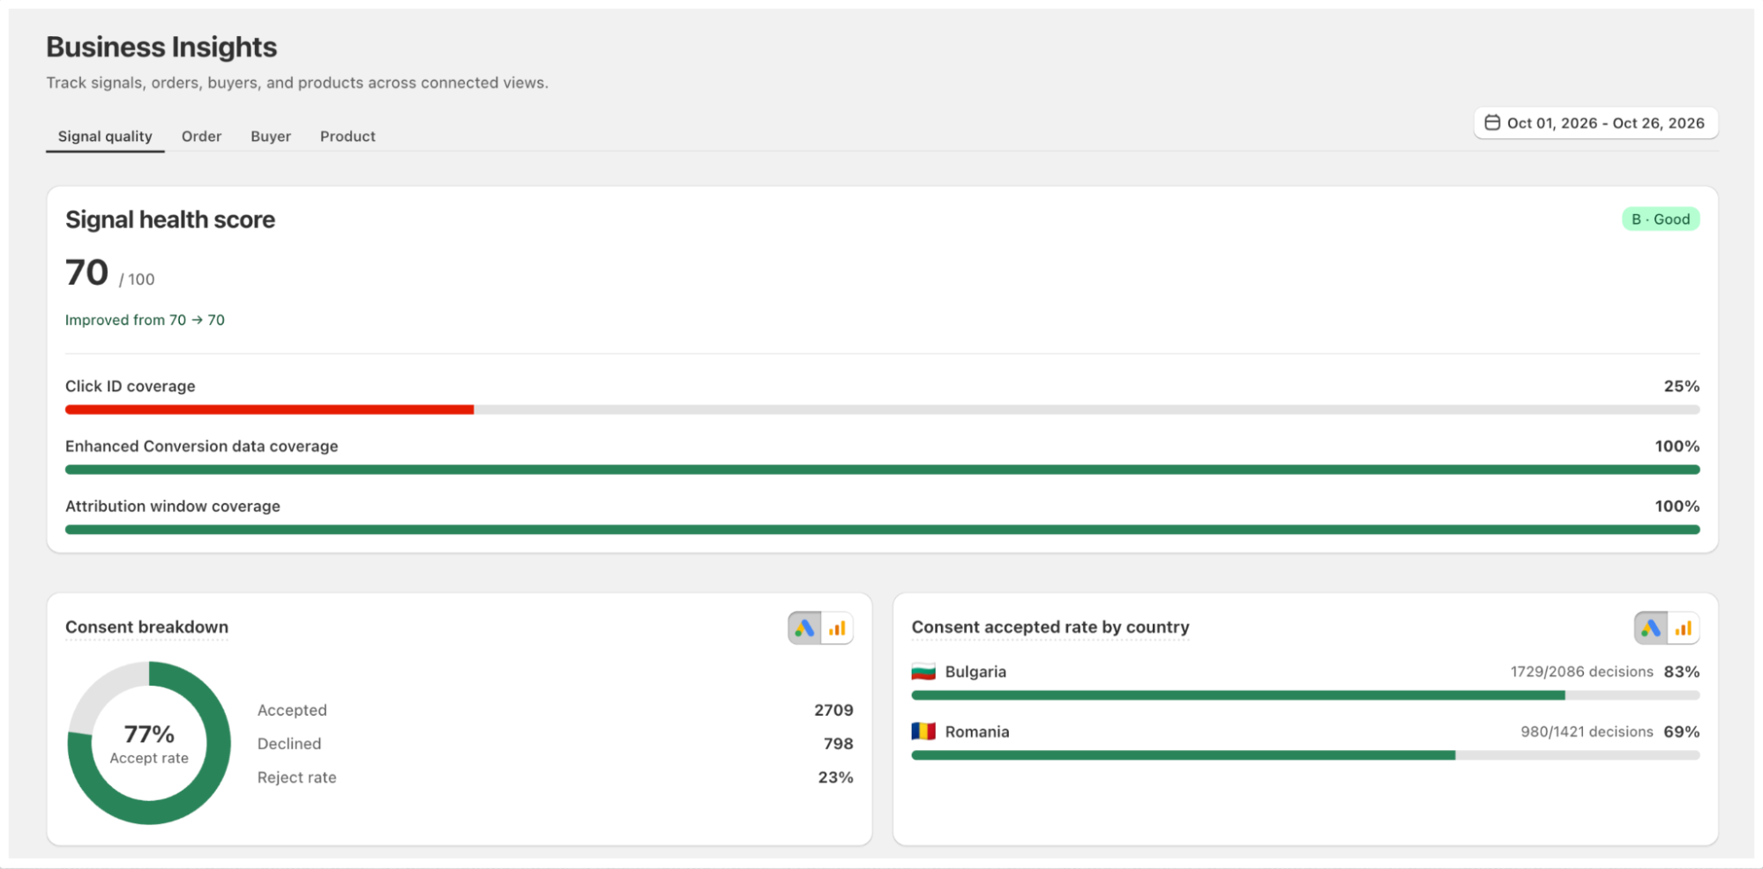Image resolution: width=1763 pixels, height=869 pixels.
Task: Click the Click ID coverage red progress bar
Action: point(270,410)
